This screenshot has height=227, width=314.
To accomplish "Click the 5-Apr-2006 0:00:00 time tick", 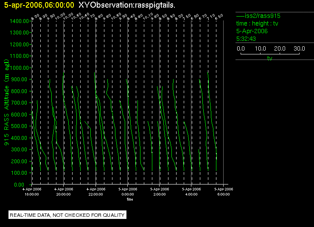I will pyautogui.click(x=128, y=192).
